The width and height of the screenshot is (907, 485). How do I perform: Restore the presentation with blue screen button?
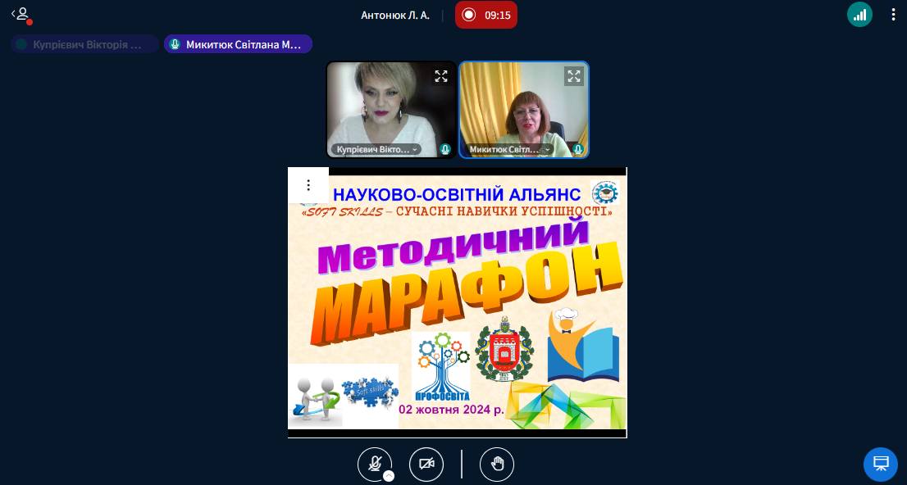tap(881, 464)
